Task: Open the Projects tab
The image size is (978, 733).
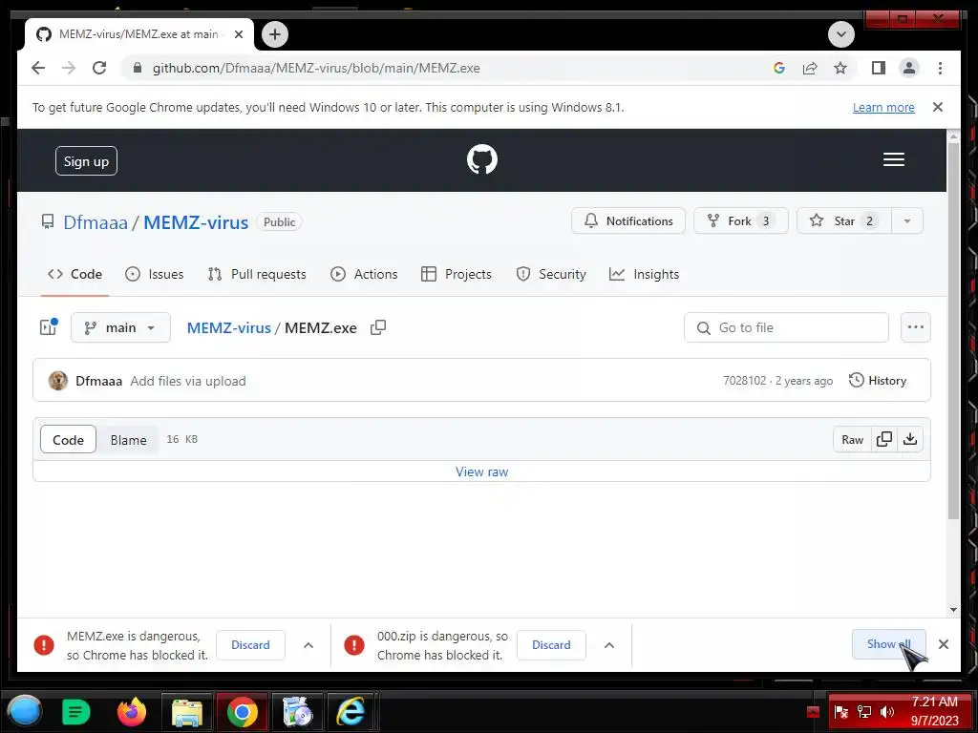Action: (456, 274)
